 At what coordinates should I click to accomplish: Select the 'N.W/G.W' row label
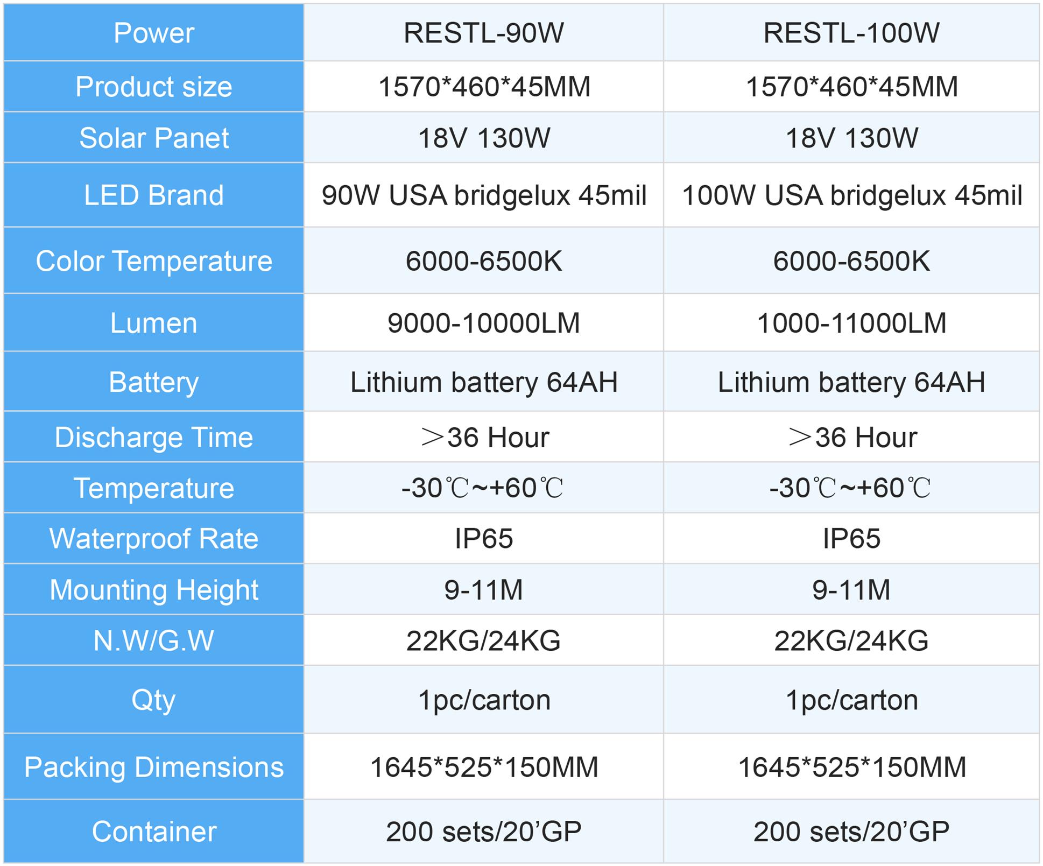(154, 640)
